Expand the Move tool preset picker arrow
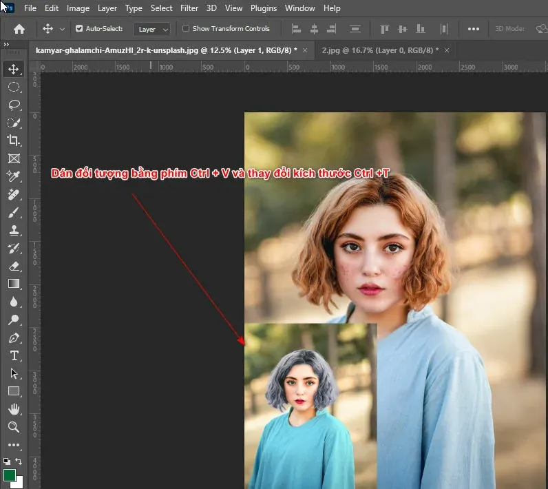548x489 pixels. click(63, 30)
